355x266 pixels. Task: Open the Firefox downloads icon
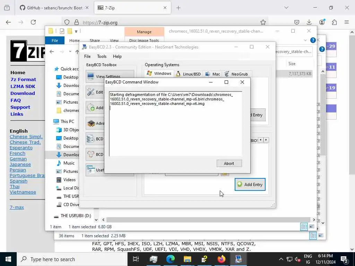pyautogui.click(x=309, y=22)
